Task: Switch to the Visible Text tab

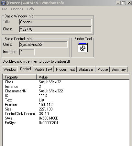Action: pyautogui.click(x=43, y=69)
